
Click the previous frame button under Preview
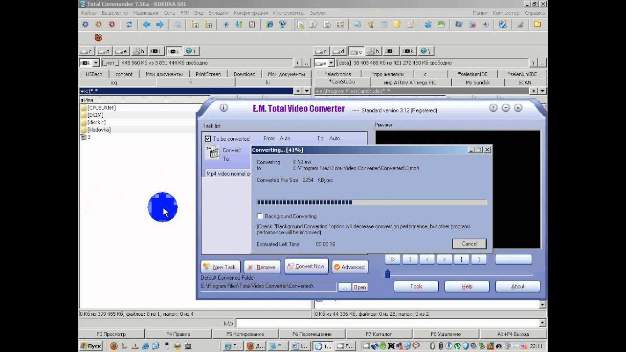(x=427, y=260)
